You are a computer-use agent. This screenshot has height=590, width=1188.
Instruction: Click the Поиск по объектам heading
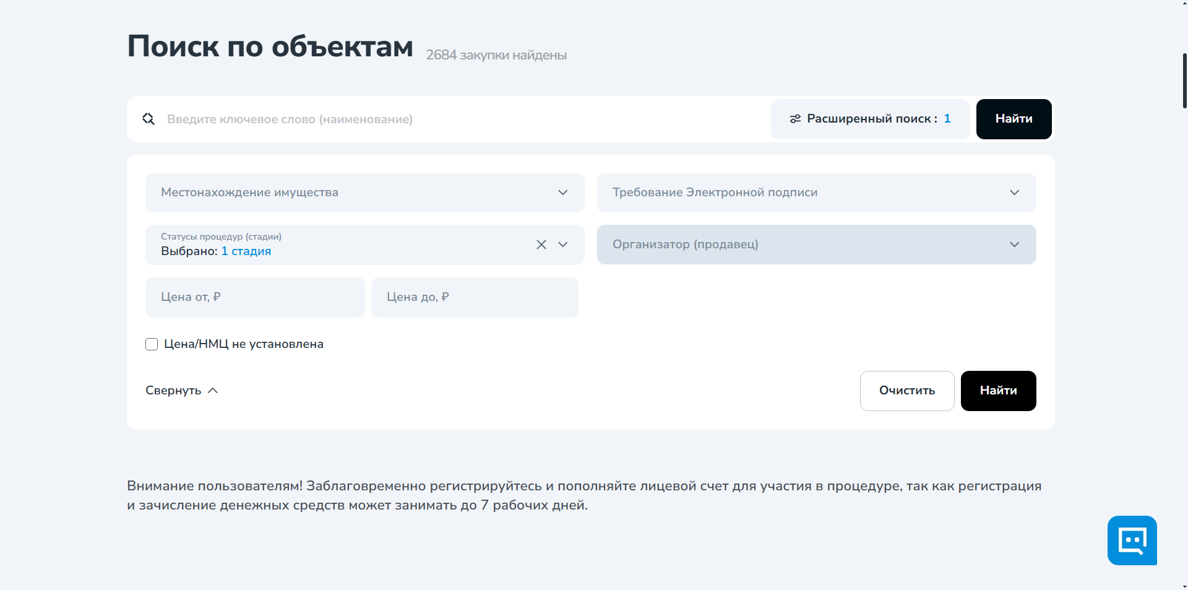click(x=270, y=47)
